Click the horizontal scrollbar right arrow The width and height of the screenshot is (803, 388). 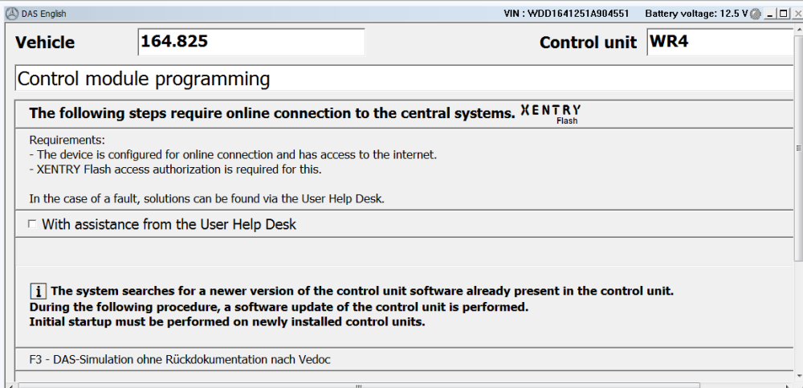(789, 385)
